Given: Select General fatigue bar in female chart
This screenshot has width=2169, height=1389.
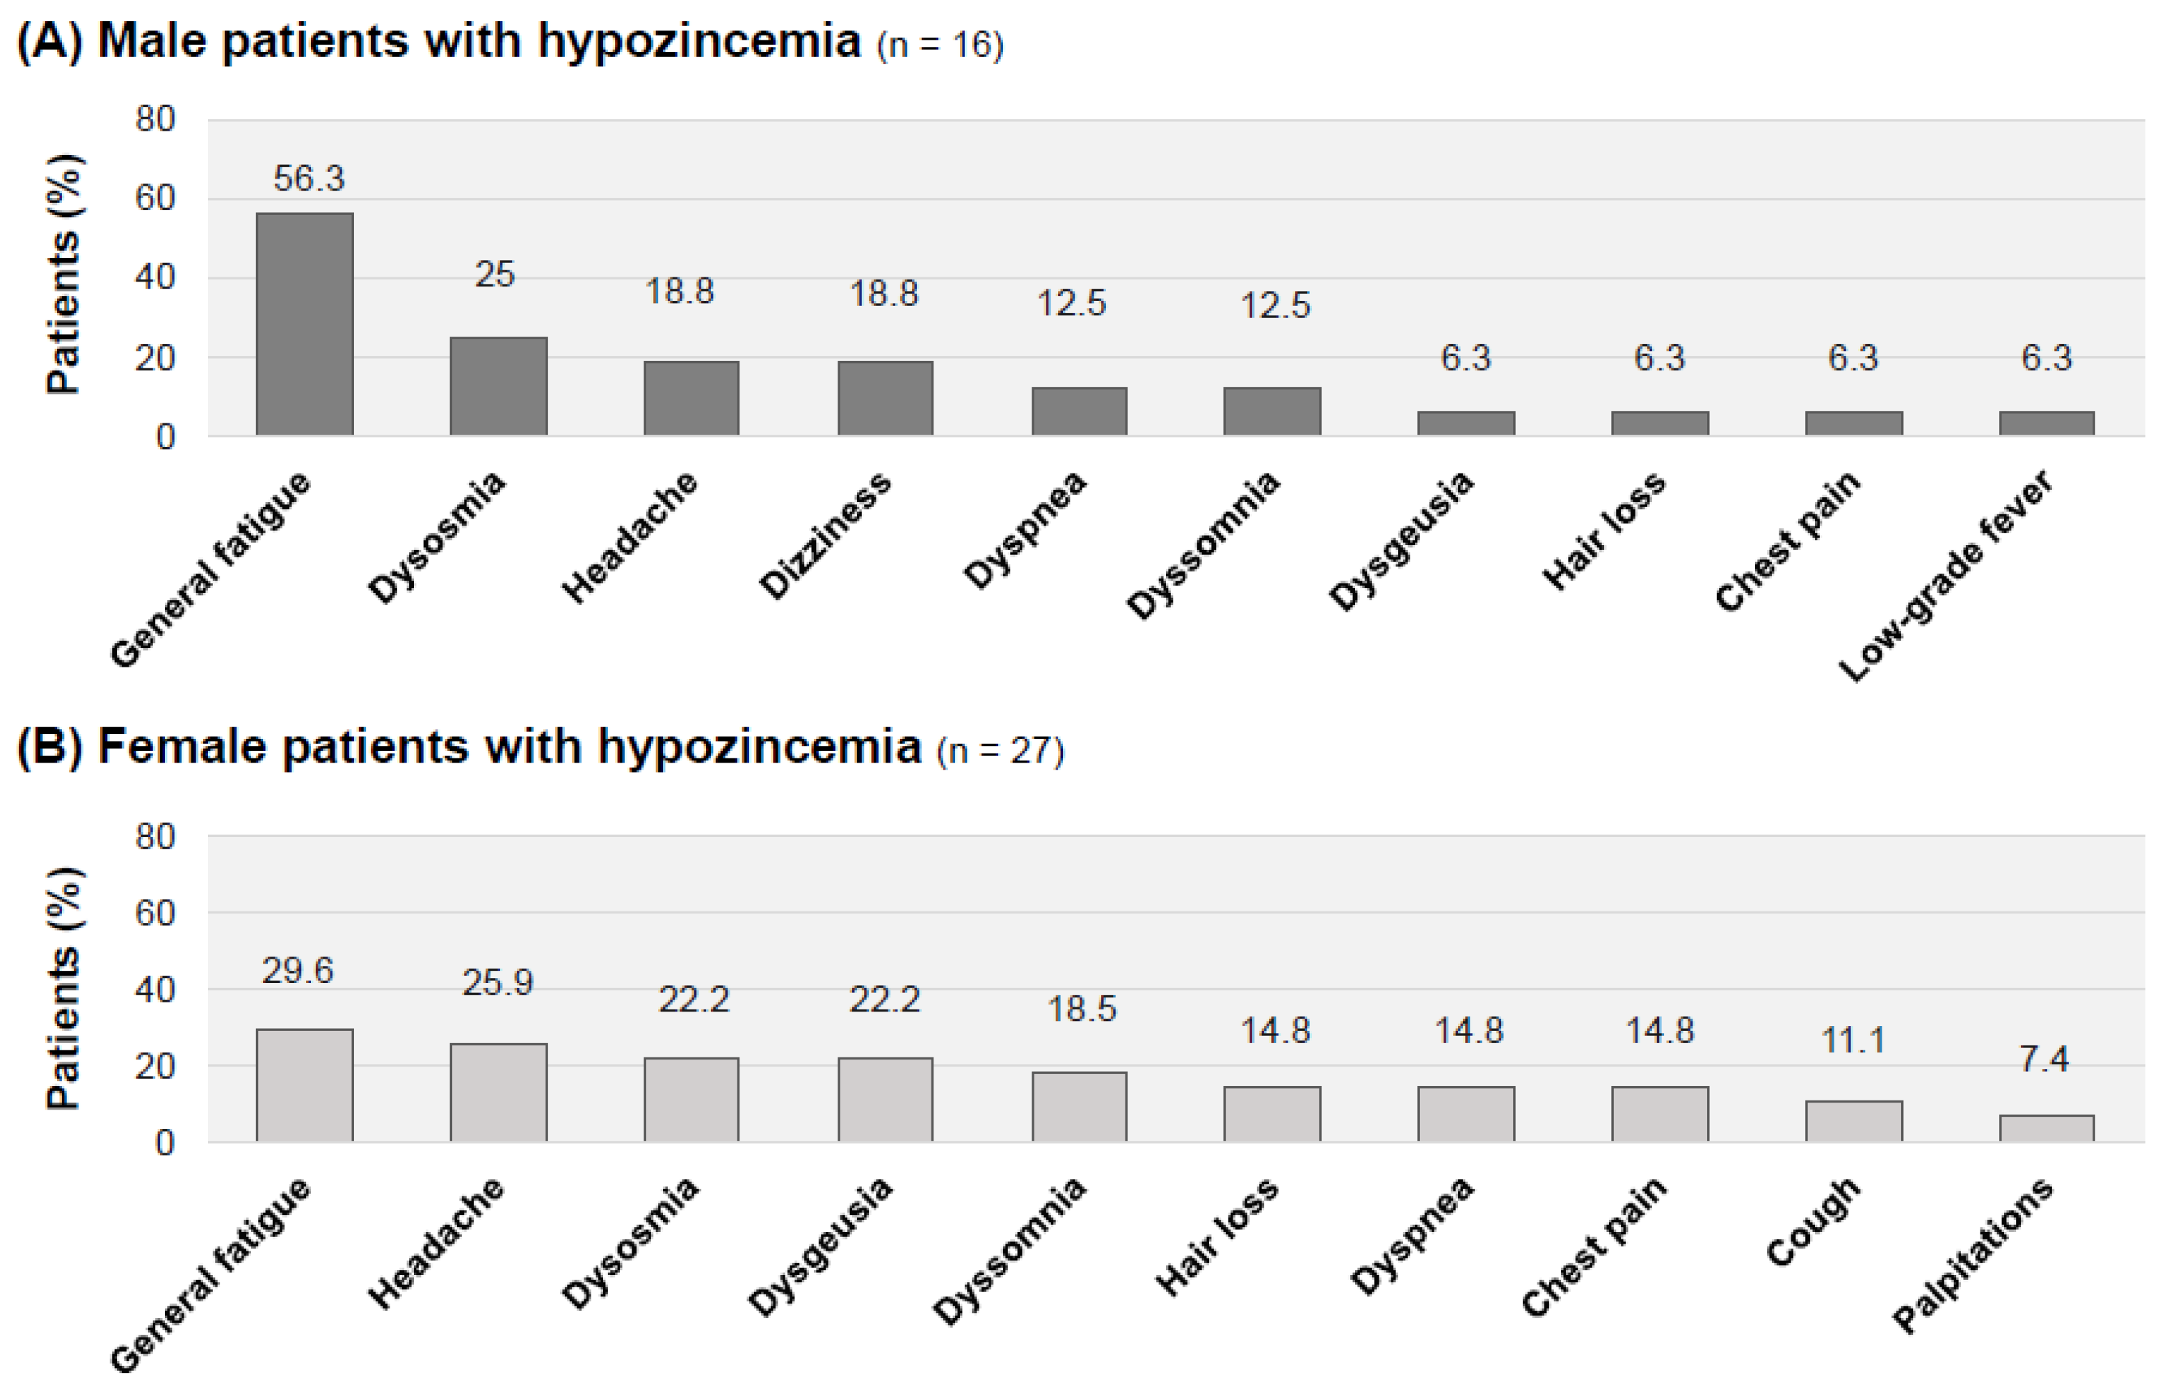Looking at the screenshot, I should (x=304, y=1085).
